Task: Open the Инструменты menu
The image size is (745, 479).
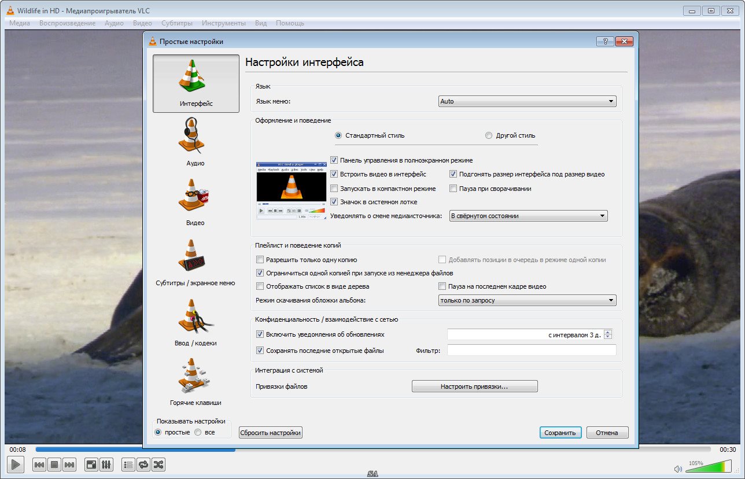Action: [223, 23]
